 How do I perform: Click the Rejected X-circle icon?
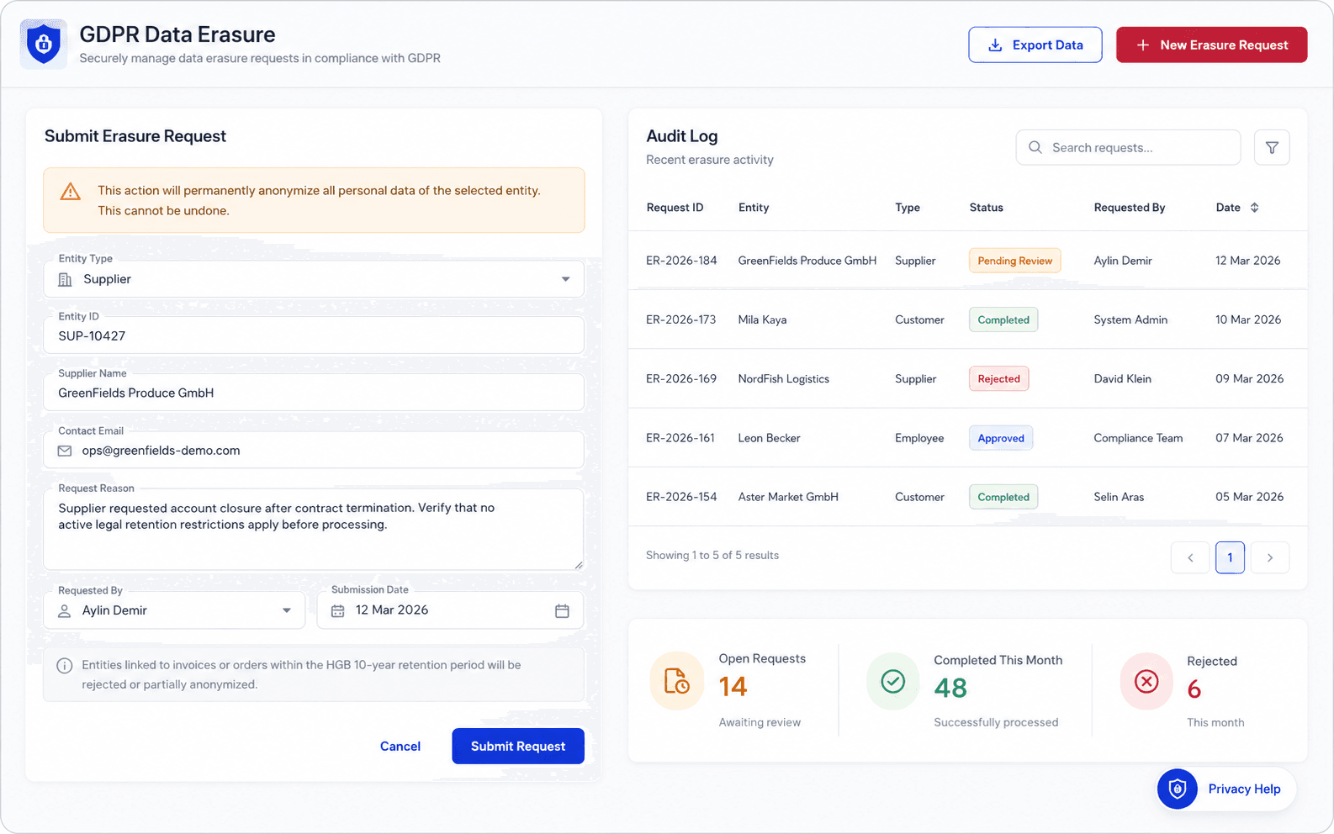point(1146,681)
